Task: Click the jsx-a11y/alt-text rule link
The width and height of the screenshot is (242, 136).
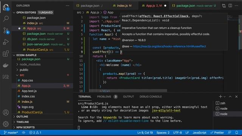Action: [x=166, y=111]
